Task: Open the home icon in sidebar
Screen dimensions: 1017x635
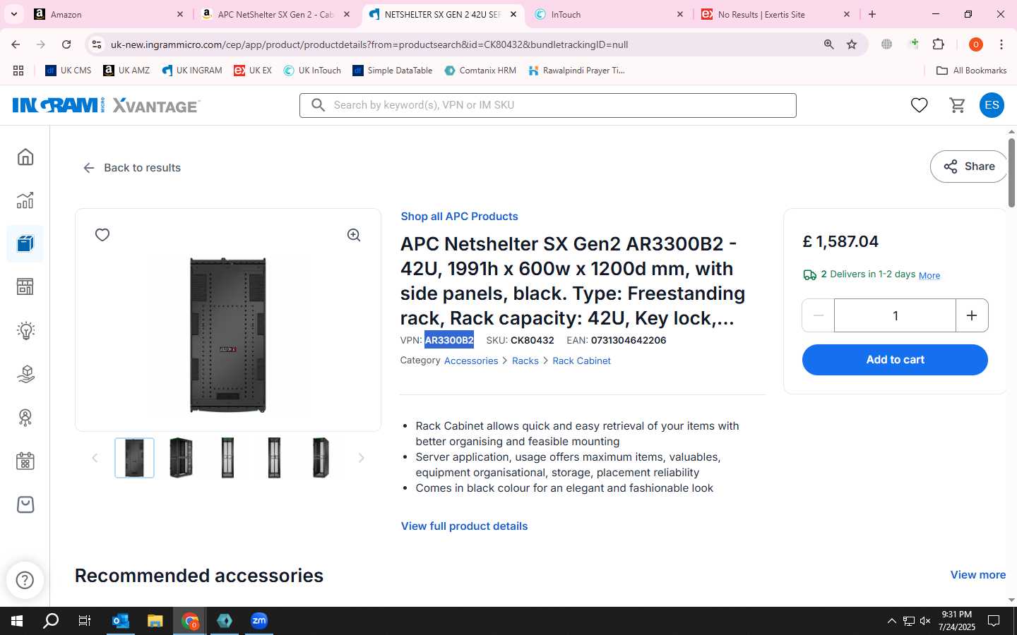Action: pos(25,157)
